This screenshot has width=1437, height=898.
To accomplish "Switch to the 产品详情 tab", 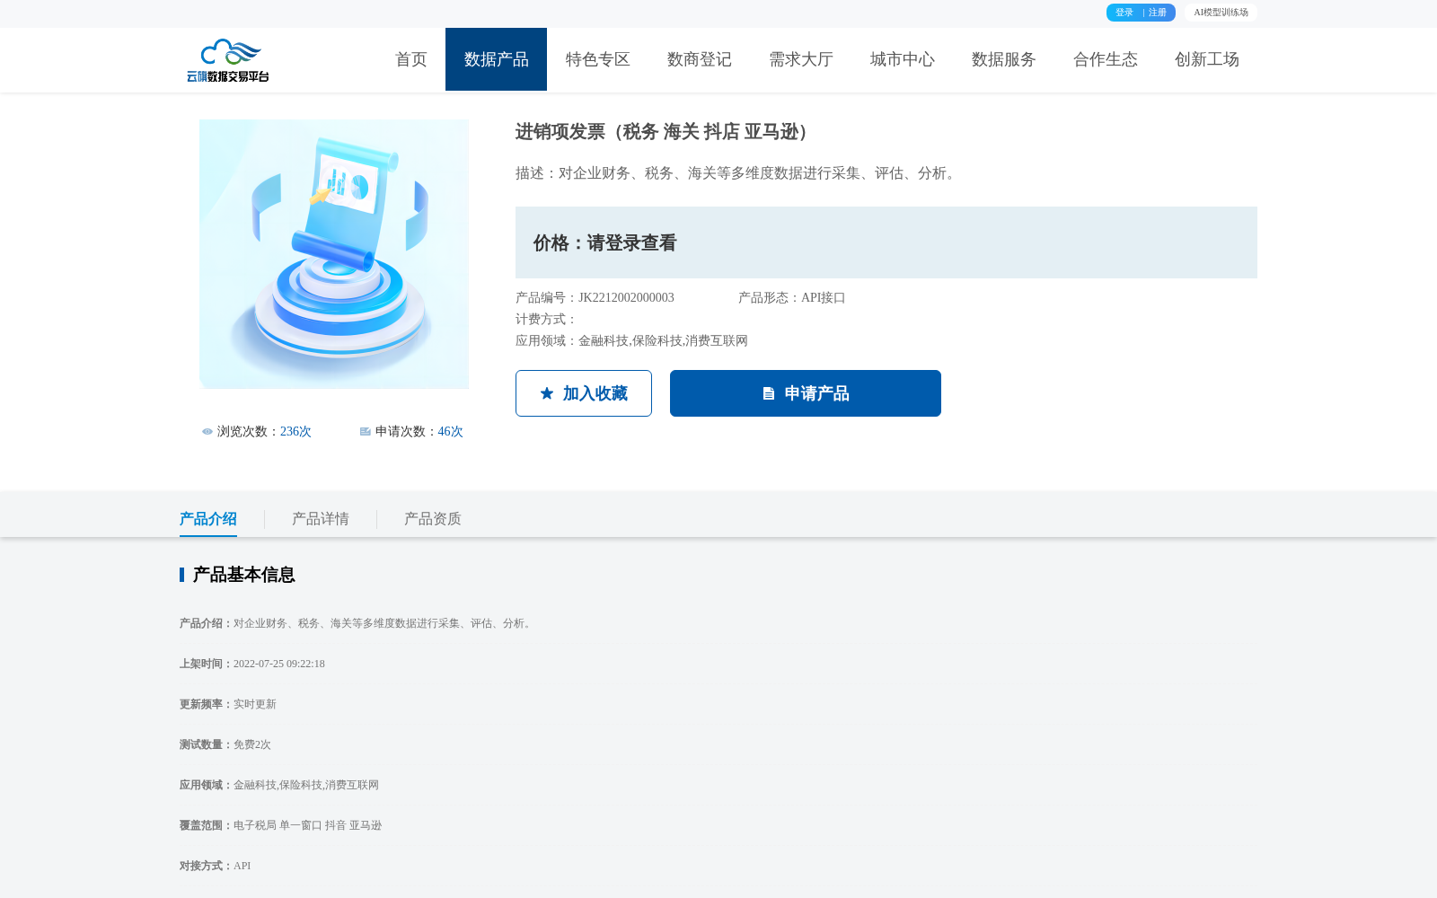I will [321, 519].
